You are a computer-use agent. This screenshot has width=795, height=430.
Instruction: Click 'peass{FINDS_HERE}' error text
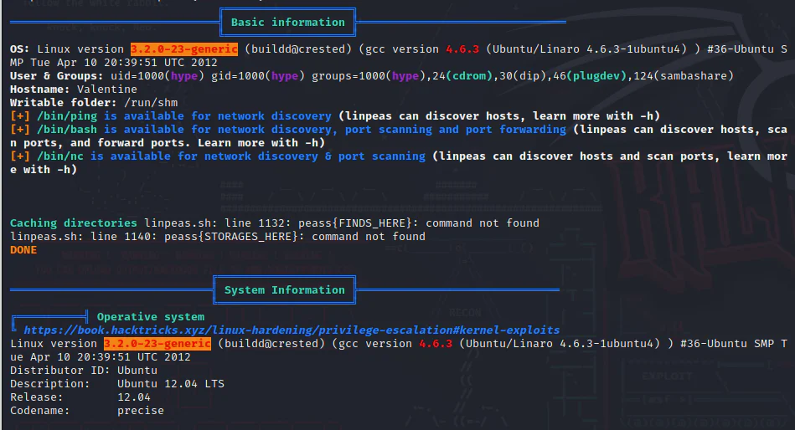tap(355, 223)
